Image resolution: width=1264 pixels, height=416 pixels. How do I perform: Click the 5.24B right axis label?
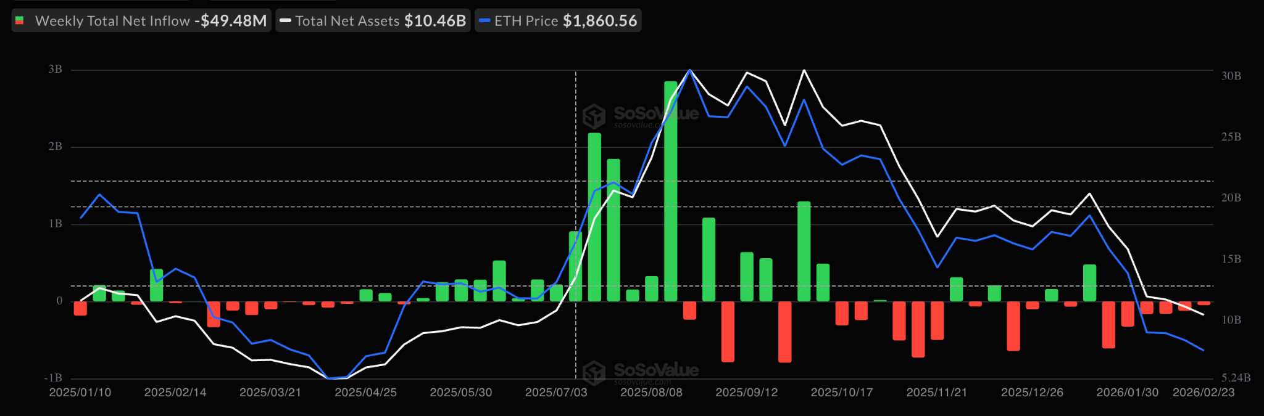[x=1236, y=378]
